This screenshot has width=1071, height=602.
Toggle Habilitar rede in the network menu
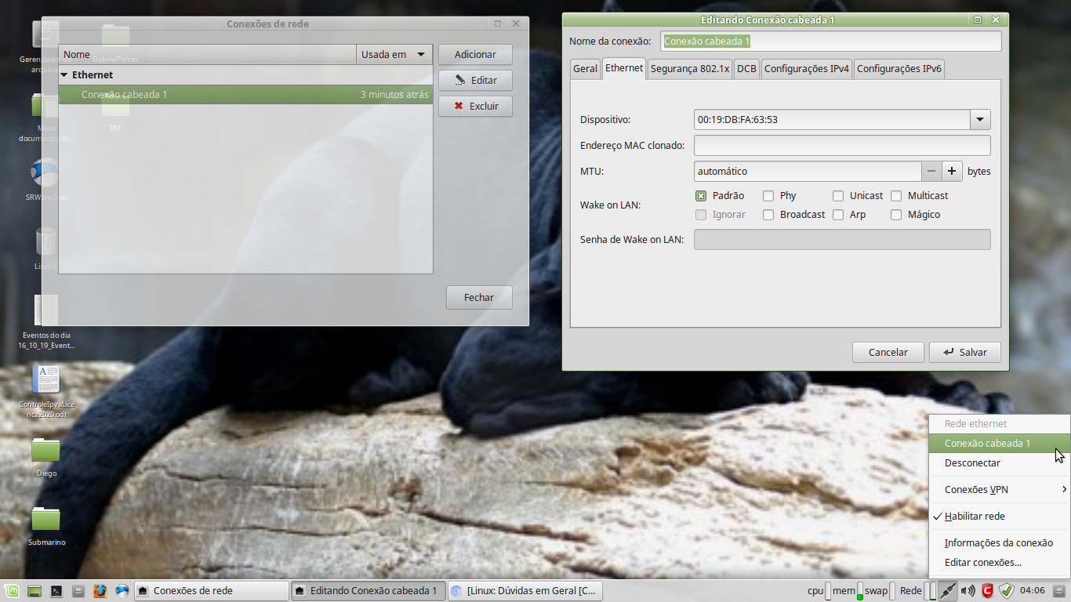pyautogui.click(x=999, y=517)
